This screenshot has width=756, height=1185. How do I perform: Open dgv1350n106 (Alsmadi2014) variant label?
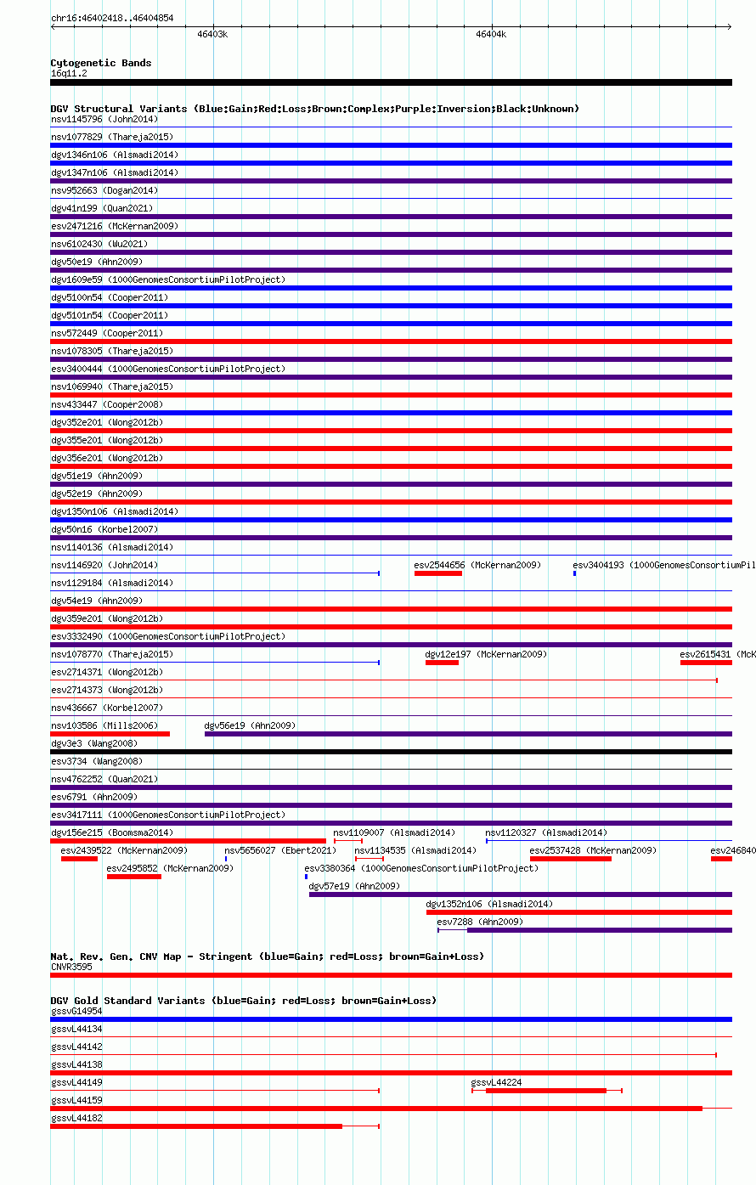[115, 511]
